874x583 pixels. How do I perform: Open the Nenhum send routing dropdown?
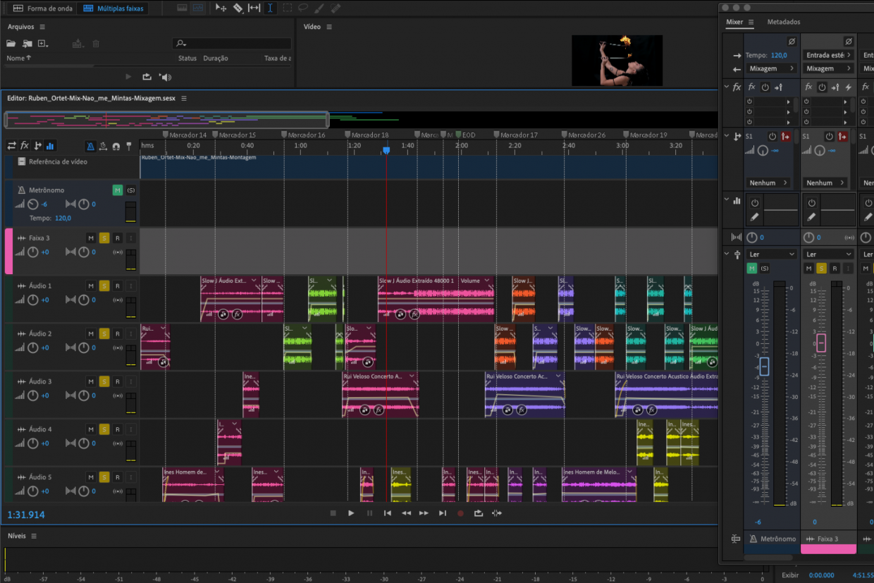pos(768,183)
